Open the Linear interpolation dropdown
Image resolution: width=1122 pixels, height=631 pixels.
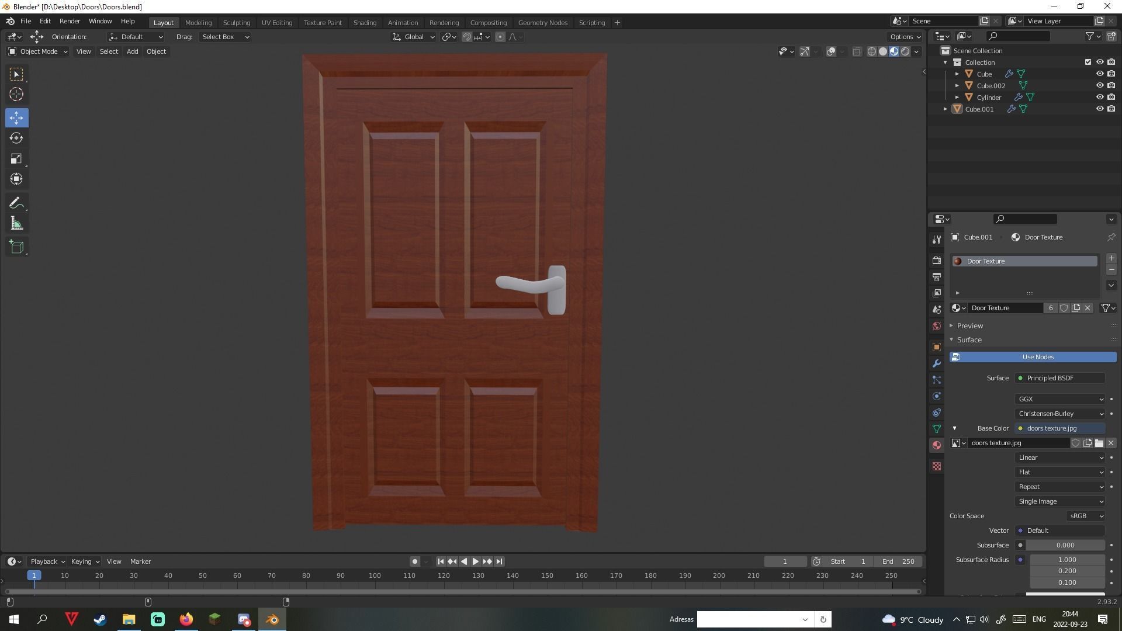[x=1060, y=457]
